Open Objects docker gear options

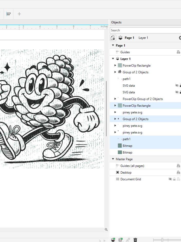180,38
